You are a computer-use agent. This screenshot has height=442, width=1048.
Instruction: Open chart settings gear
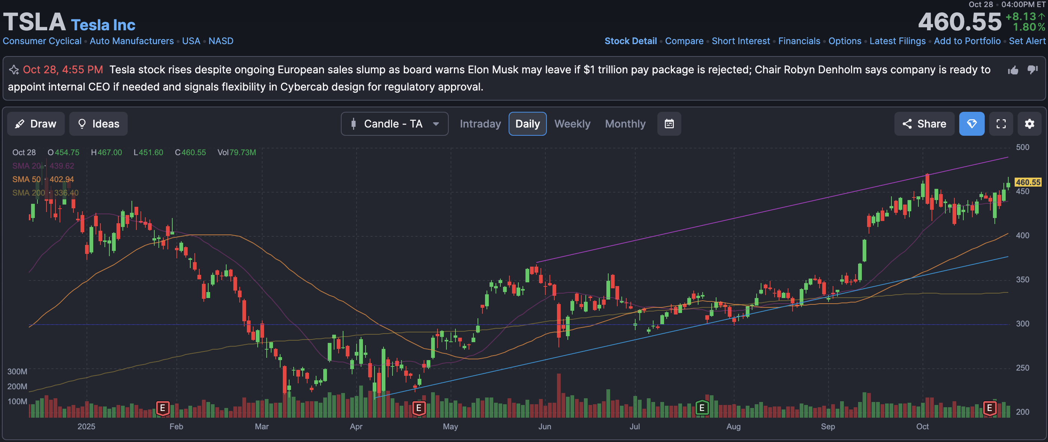(1029, 124)
